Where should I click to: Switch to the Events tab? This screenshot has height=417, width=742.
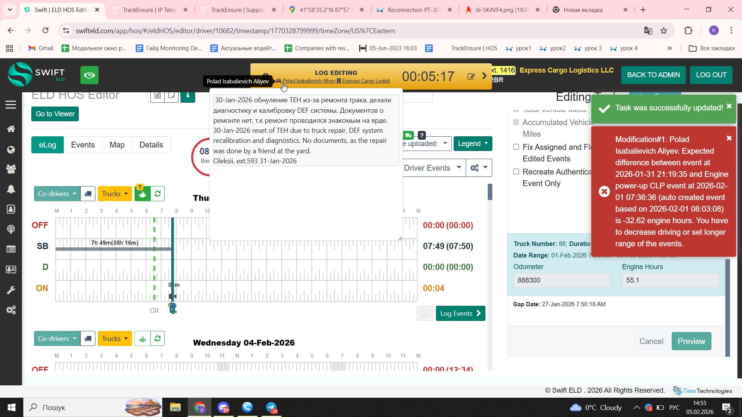[83, 145]
